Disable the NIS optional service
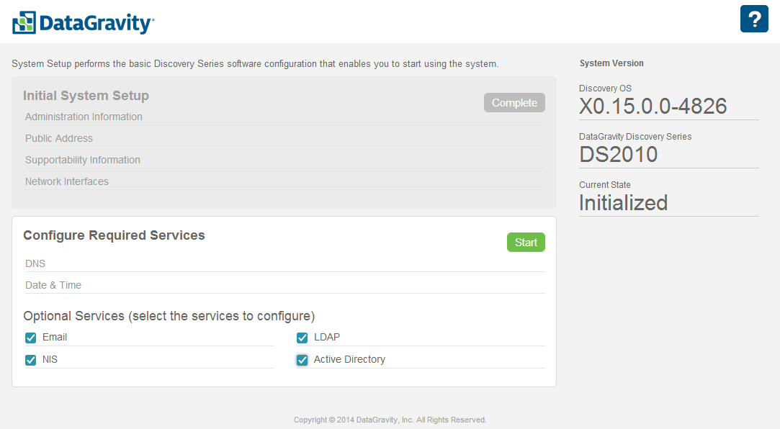 tap(30, 359)
